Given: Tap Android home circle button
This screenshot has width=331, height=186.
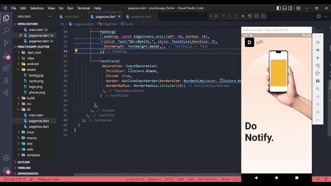Looking at the screenshot, I should pyautogui.click(x=276, y=178).
